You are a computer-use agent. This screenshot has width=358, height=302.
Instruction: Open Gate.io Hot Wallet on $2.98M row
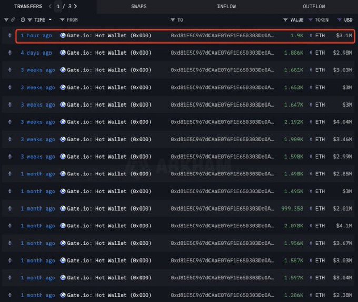click(x=109, y=53)
